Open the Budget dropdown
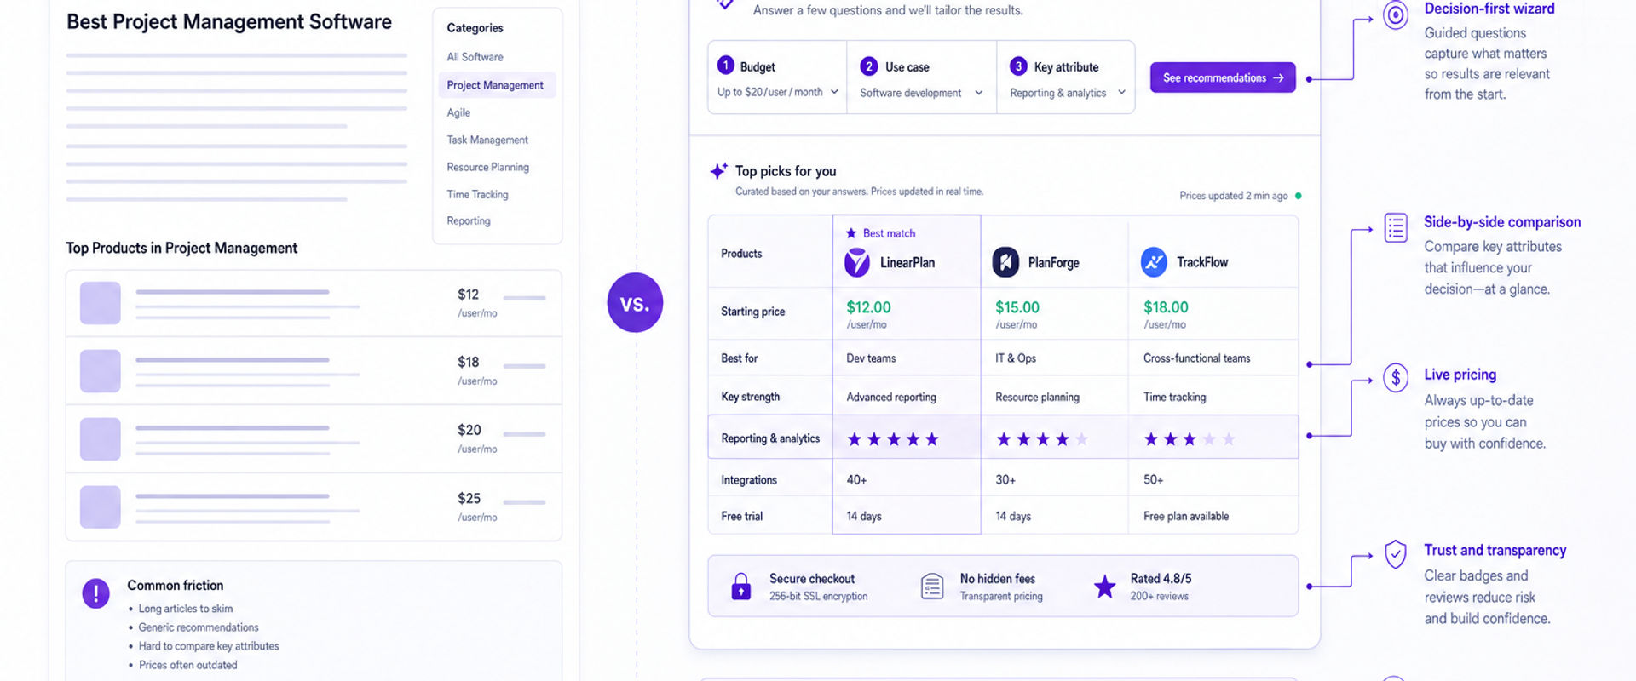Image resolution: width=1636 pixels, height=681 pixels. point(778,92)
